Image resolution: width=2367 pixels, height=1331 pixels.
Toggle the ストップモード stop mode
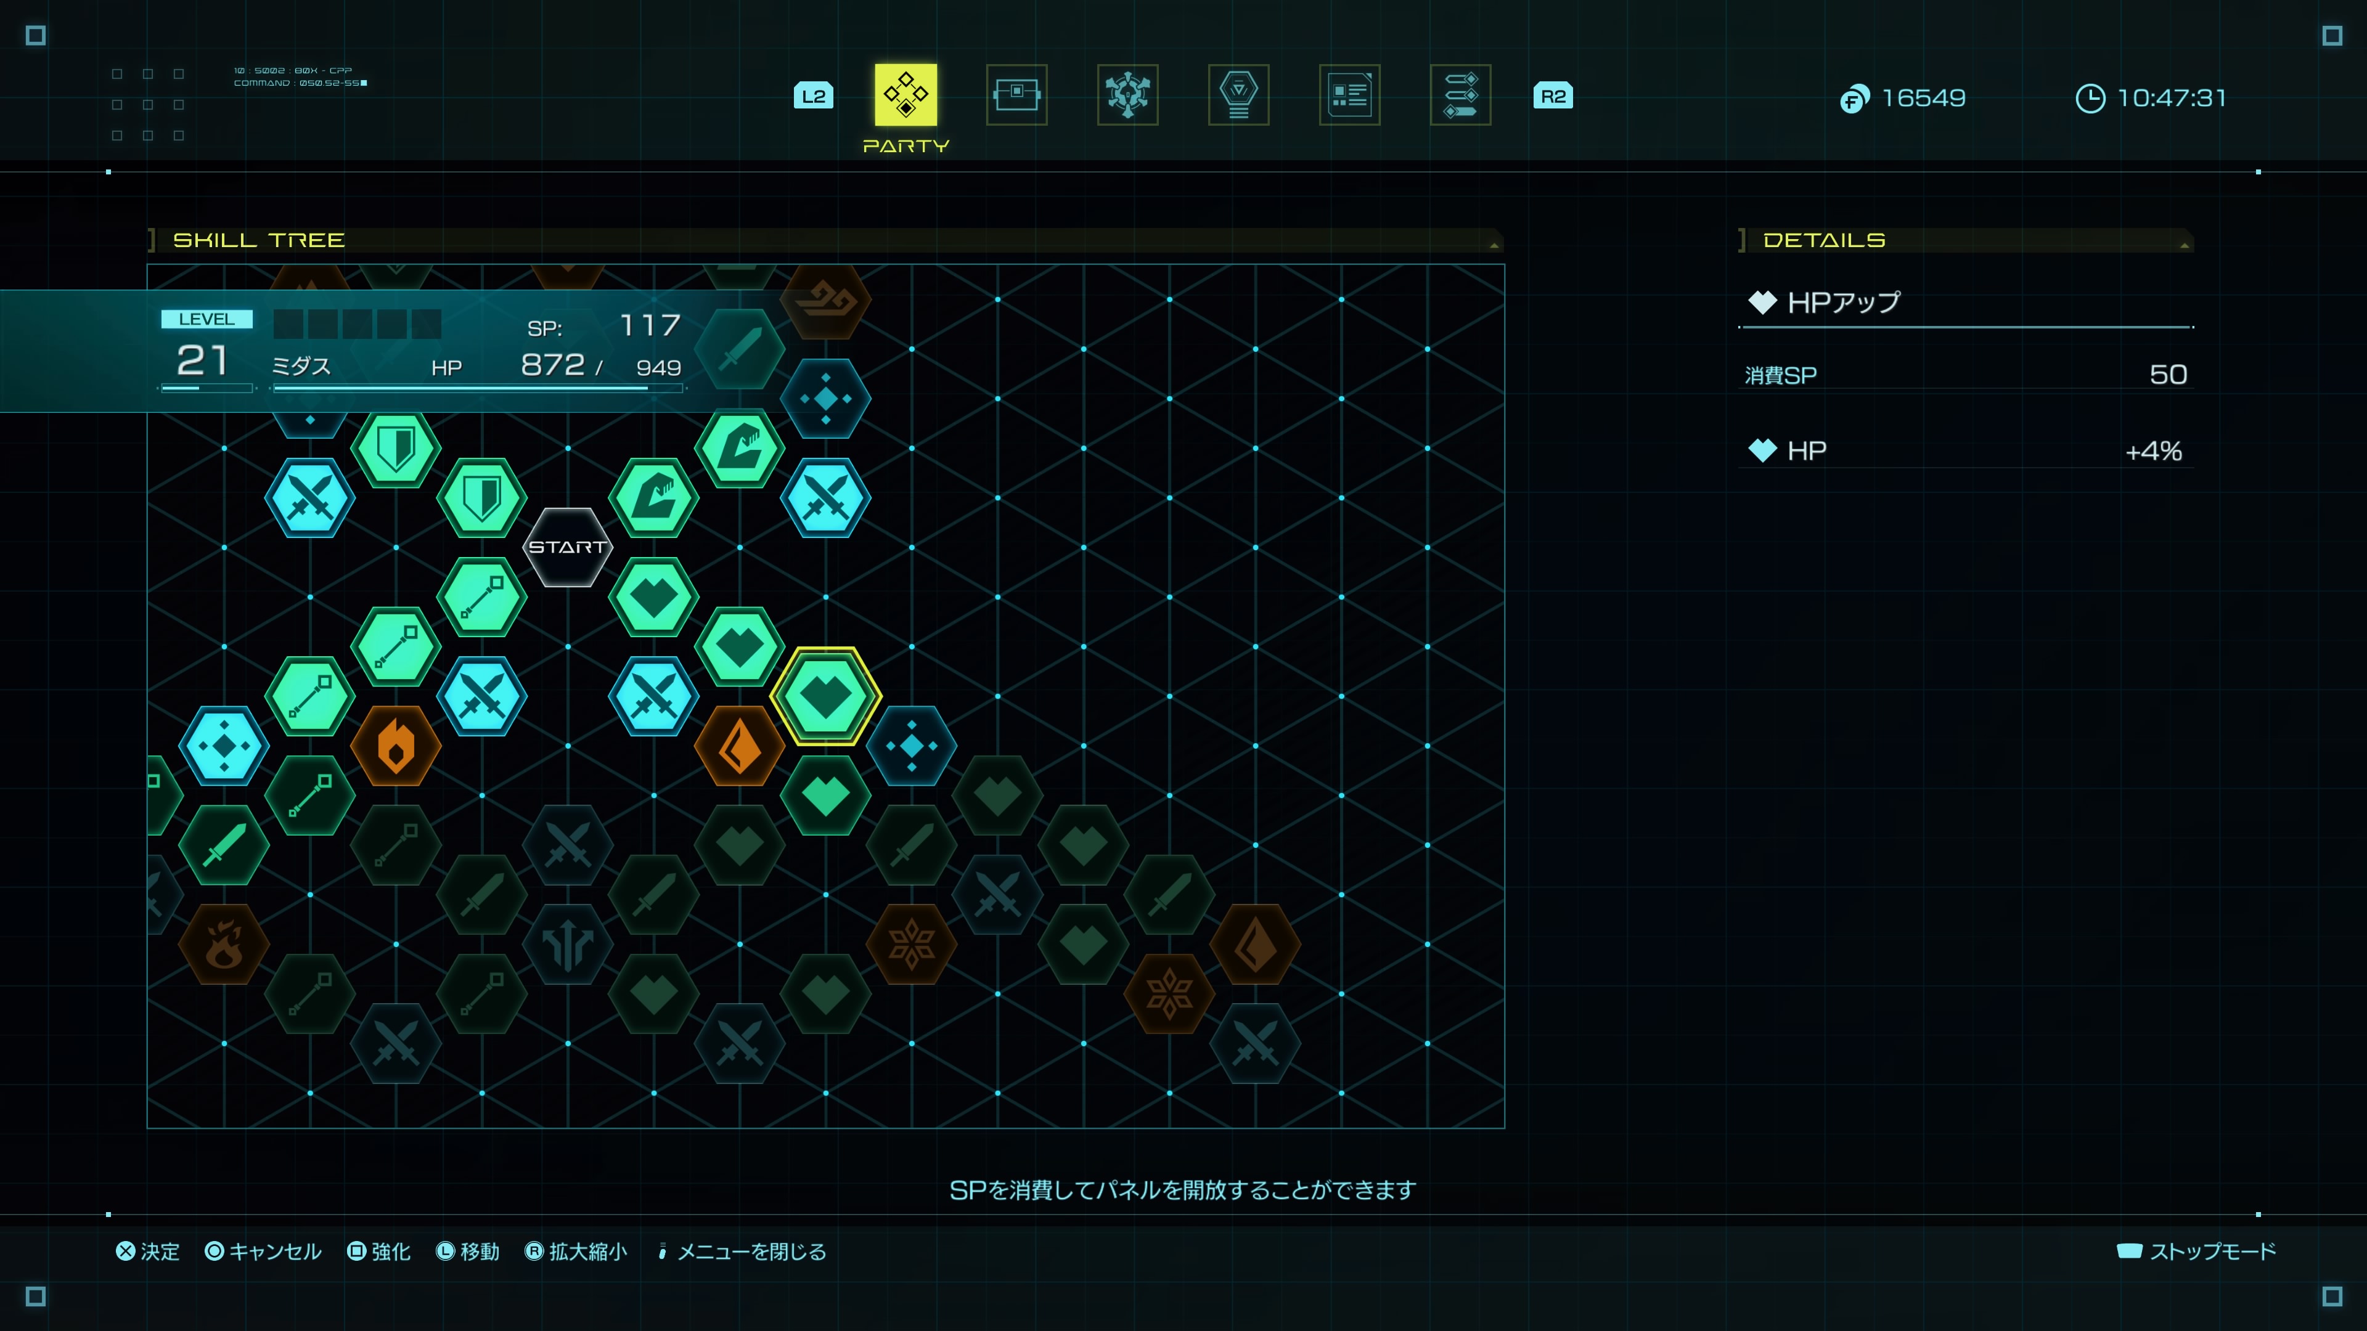tap(2196, 1251)
